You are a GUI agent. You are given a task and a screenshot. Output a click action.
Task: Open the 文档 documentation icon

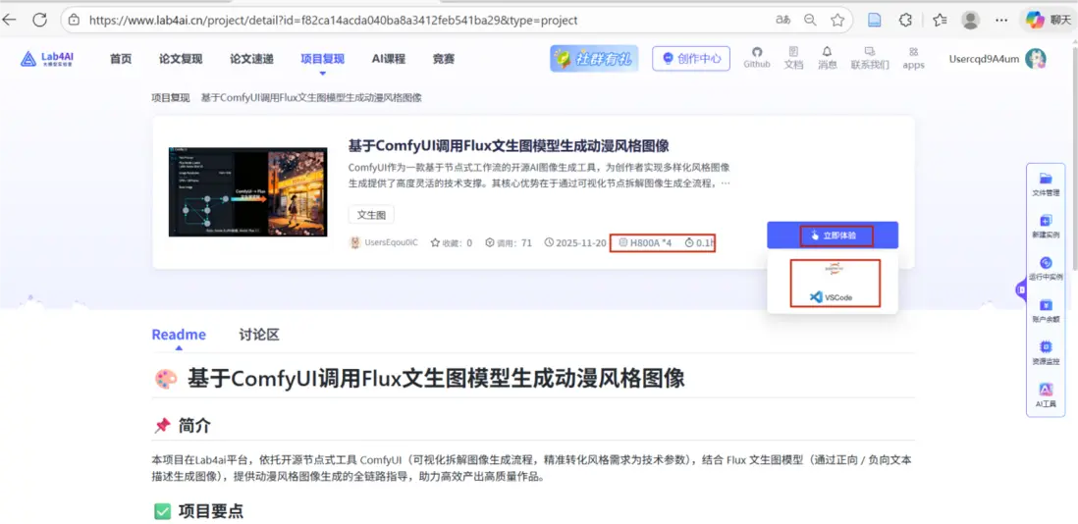click(793, 58)
